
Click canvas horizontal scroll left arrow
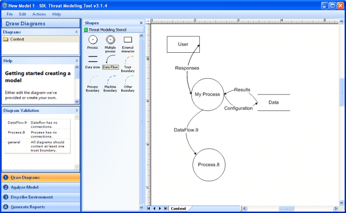pos(244,209)
